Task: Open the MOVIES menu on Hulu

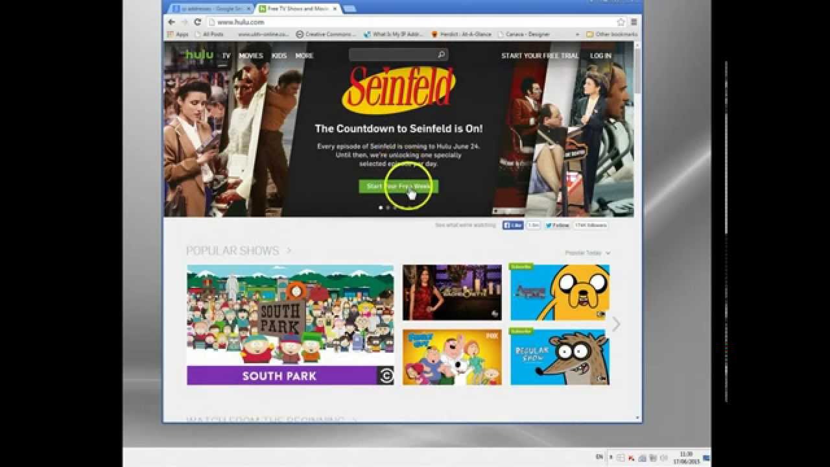Action: (251, 56)
